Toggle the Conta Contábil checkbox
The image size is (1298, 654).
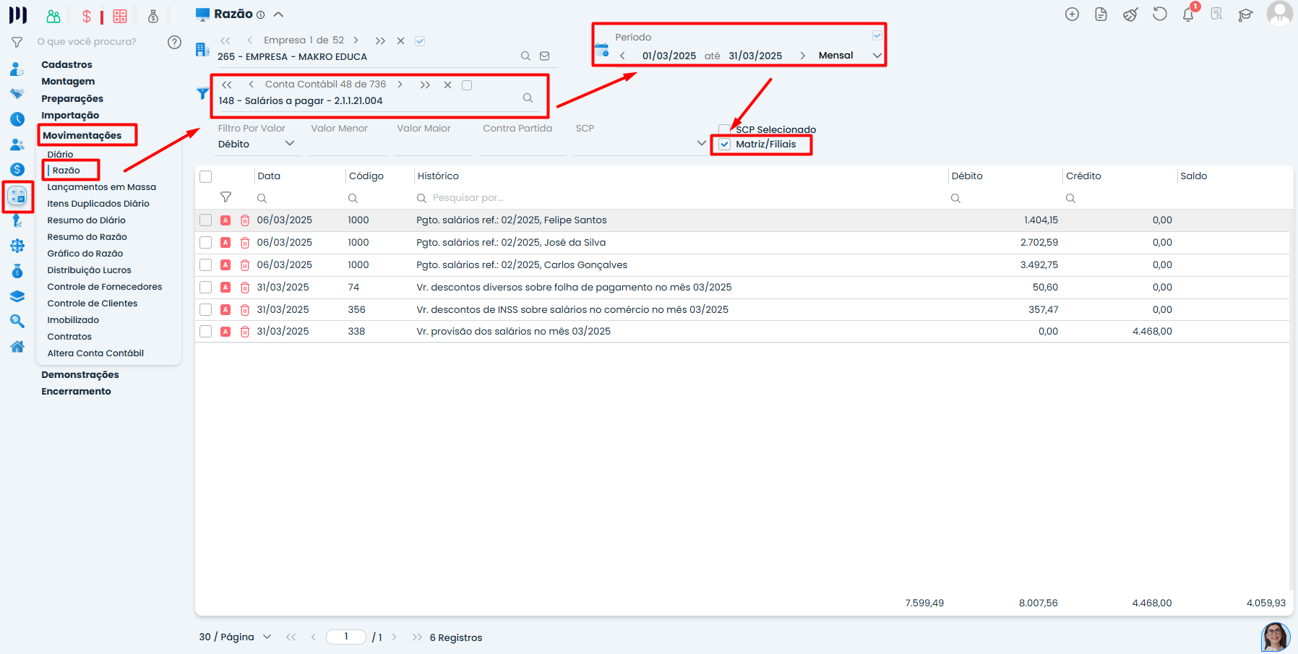click(467, 85)
